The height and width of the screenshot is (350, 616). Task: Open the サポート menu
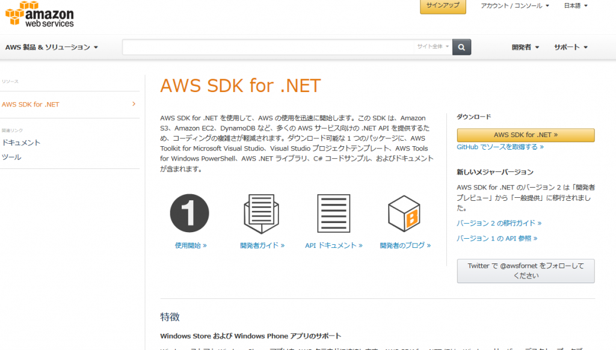tap(571, 47)
